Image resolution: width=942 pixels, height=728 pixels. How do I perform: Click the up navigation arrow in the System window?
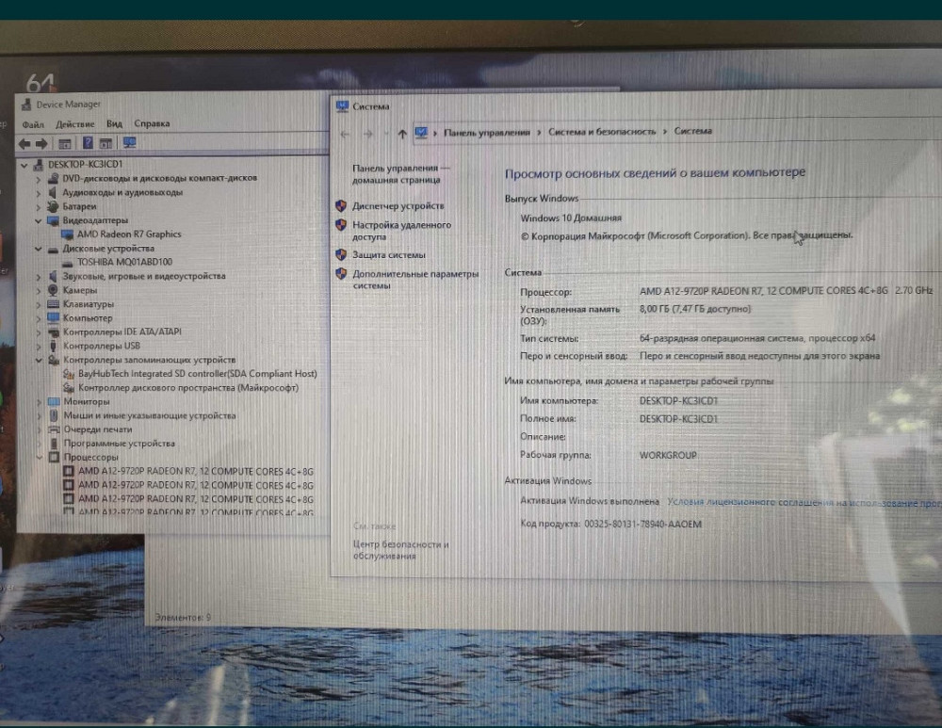tap(402, 134)
